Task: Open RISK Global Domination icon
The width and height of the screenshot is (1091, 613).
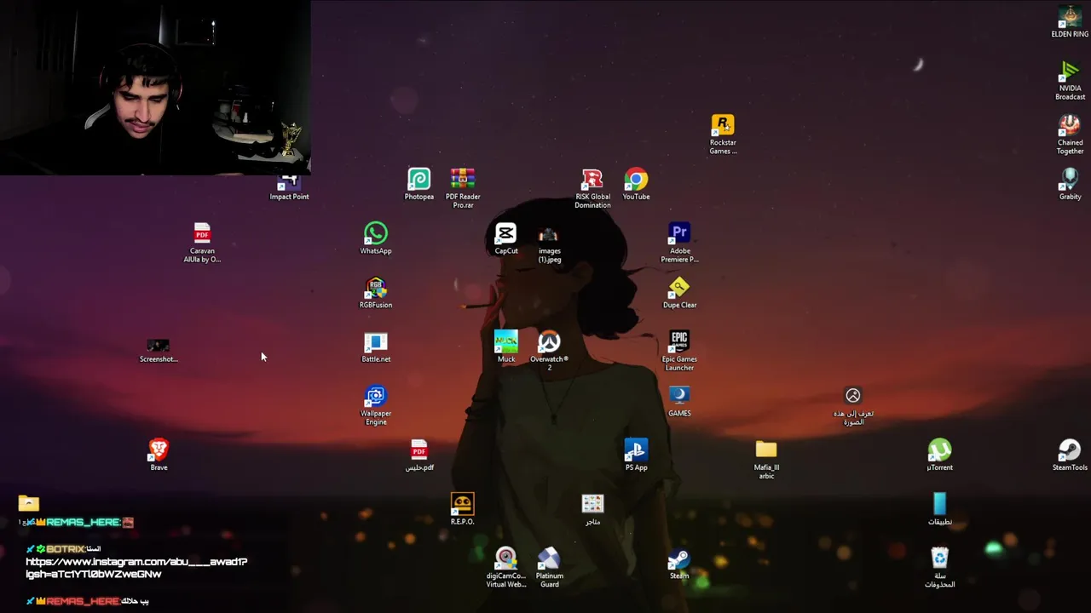Action: (592, 188)
